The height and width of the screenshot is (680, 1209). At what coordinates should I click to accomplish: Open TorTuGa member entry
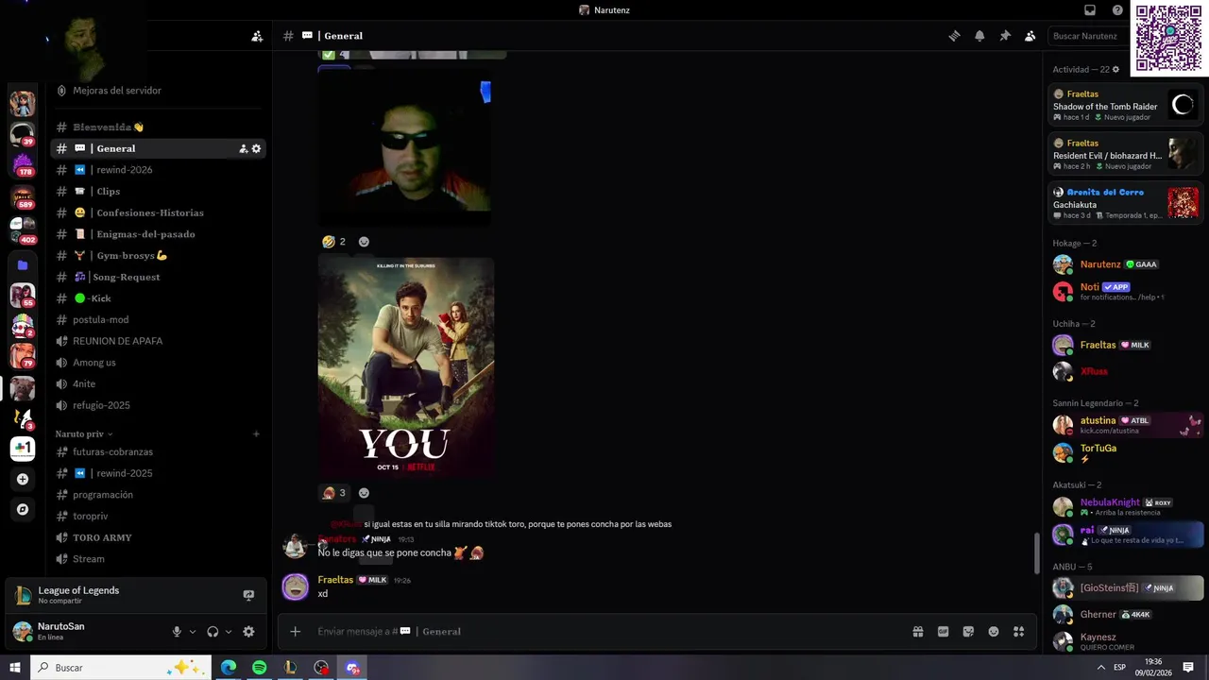tap(1124, 453)
